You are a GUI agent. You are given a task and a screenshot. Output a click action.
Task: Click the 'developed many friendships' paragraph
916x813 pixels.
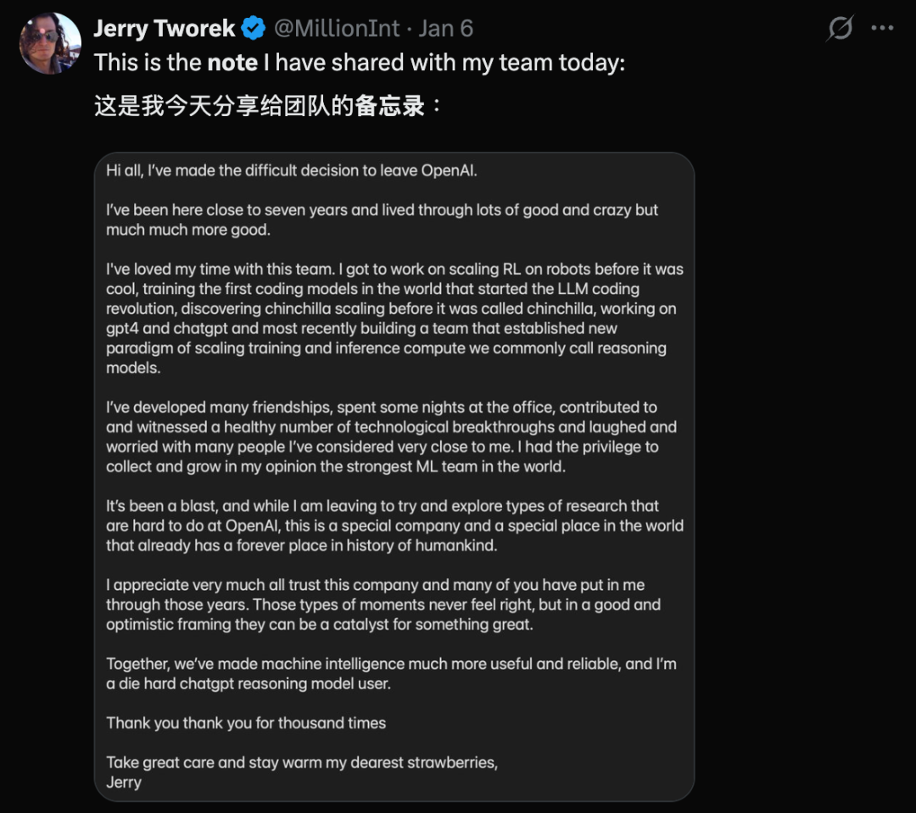(x=391, y=437)
